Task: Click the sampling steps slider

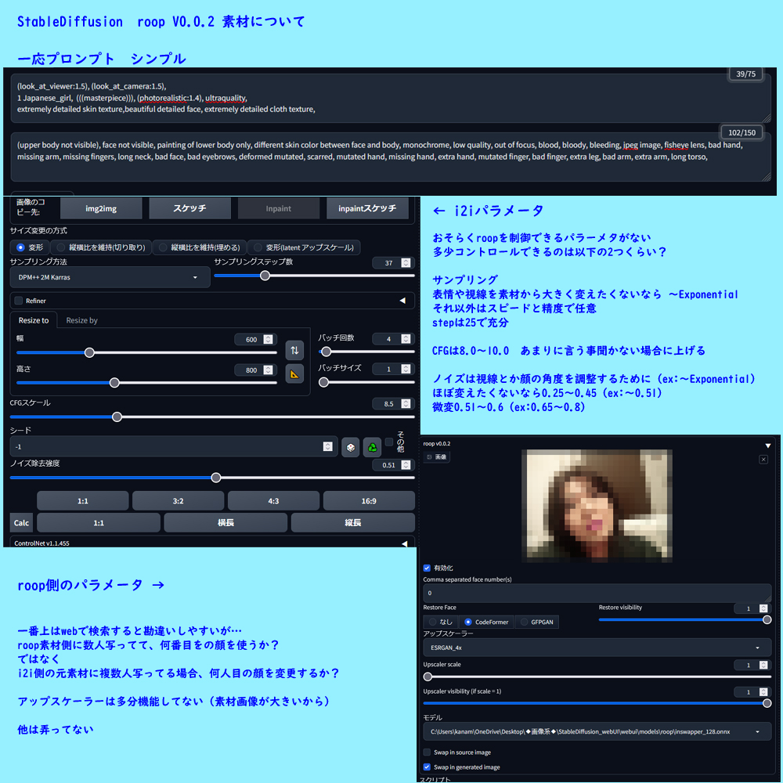Action: (315, 276)
